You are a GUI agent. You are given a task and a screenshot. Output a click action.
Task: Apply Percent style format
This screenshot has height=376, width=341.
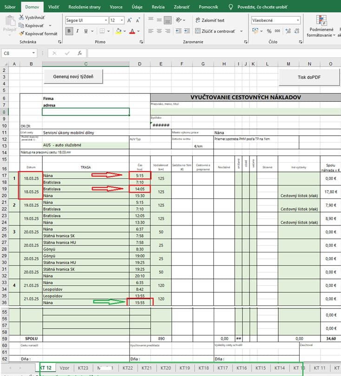click(x=269, y=31)
